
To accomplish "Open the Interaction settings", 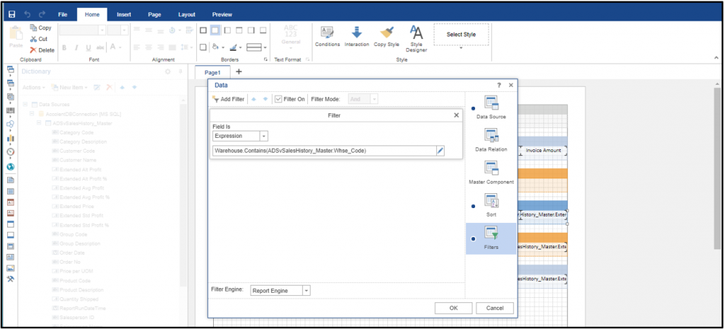I will click(x=357, y=37).
